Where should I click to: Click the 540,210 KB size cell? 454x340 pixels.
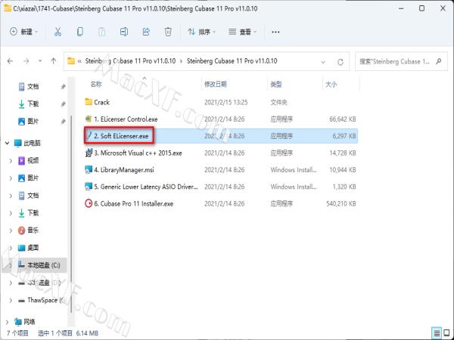(x=341, y=203)
